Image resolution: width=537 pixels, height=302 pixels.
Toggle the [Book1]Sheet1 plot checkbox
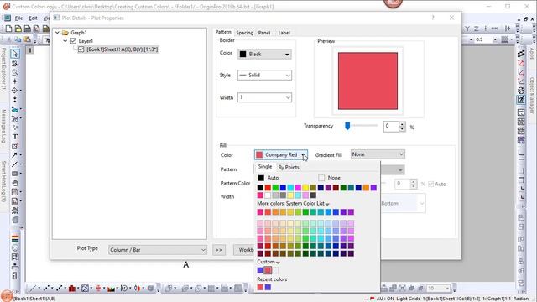click(81, 49)
